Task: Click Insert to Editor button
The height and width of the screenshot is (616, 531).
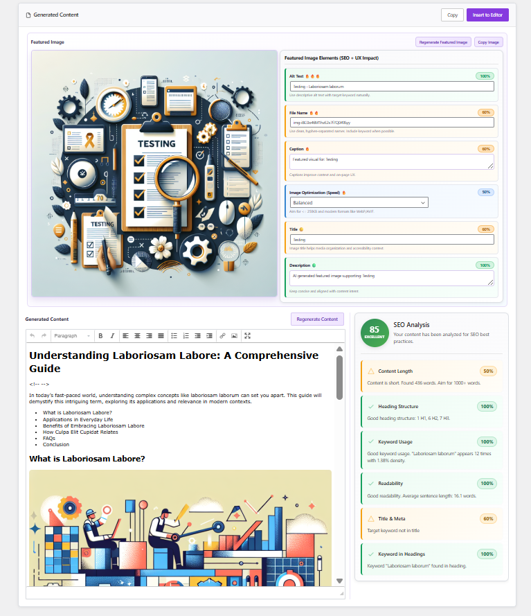Action: tap(487, 15)
